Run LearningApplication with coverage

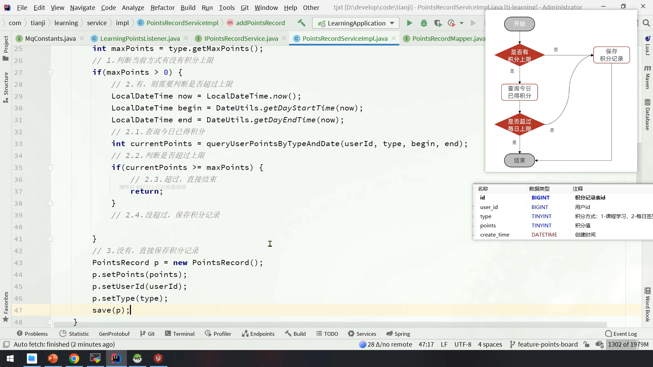[438, 23]
